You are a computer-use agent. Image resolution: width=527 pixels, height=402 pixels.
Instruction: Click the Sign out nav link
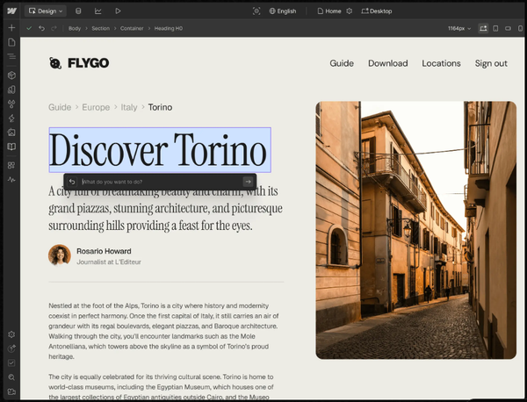491,63
